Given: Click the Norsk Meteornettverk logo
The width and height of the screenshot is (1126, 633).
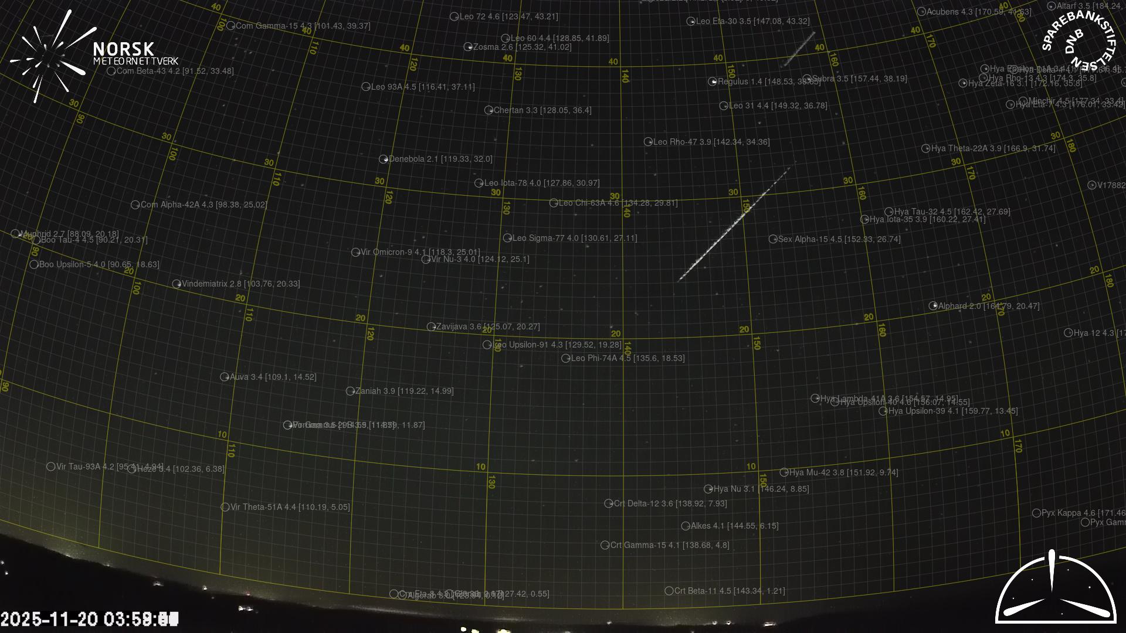Looking at the screenshot, I should pos(94,56).
